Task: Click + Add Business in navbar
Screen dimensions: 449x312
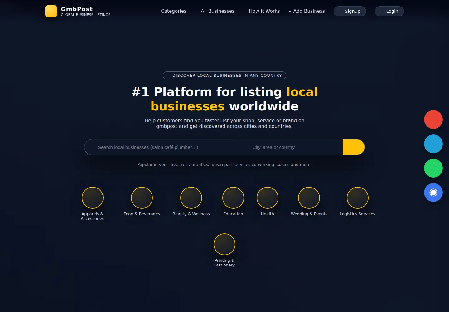Action: click(307, 11)
